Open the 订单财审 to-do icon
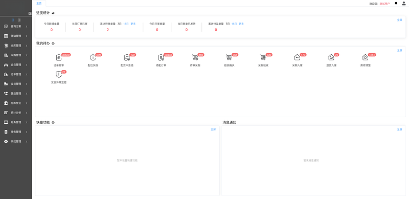The image size is (409, 199). tap(59, 57)
